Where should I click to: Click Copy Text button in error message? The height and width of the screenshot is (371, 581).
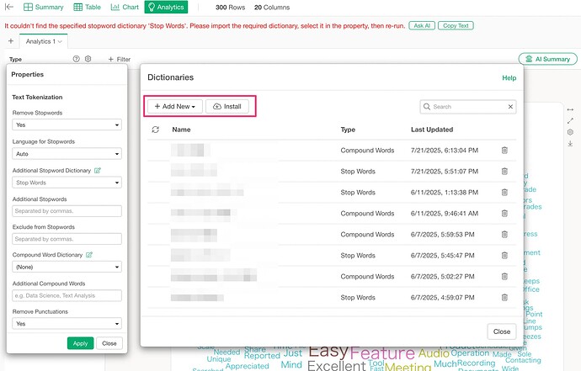(456, 25)
